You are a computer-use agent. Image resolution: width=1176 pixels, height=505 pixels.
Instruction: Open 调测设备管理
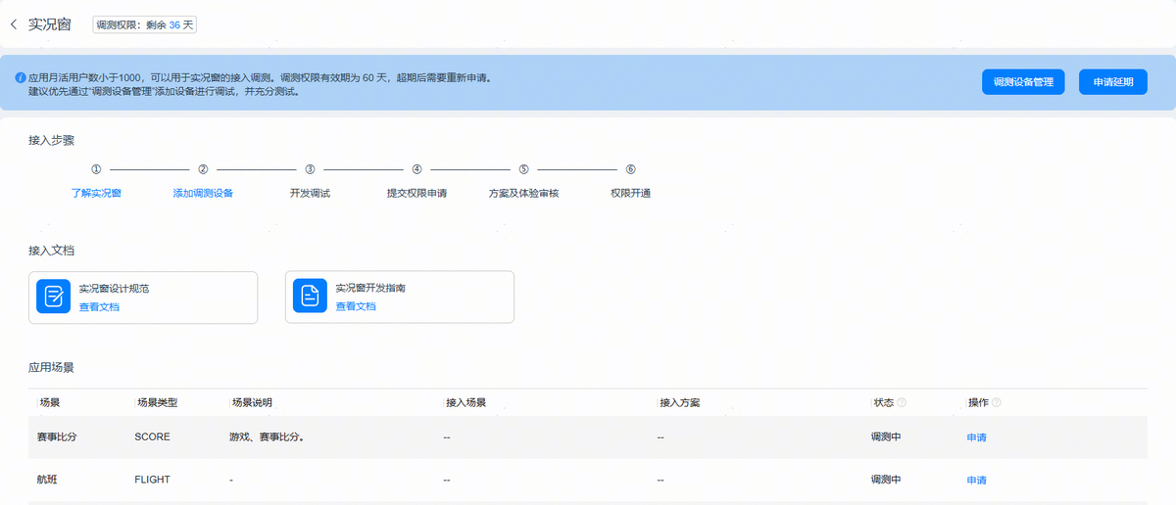click(x=1022, y=82)
